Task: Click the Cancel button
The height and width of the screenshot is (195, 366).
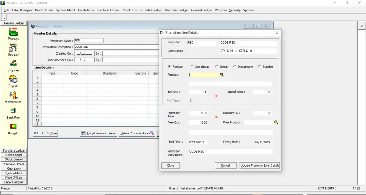Action: [226, 166]
